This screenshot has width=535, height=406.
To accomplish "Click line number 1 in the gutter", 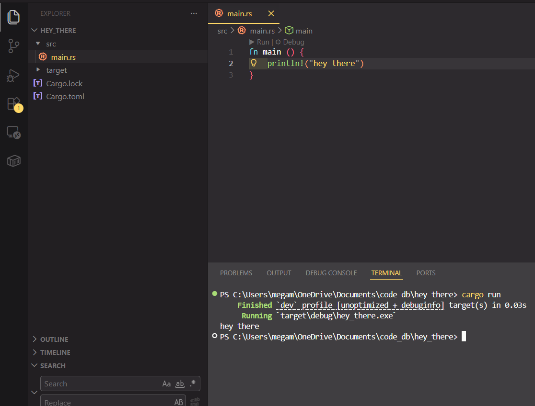I will 231,52.
